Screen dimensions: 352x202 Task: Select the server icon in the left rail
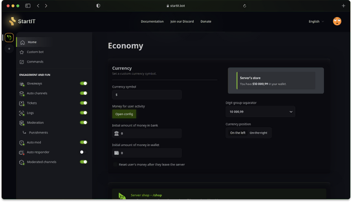coord(9,37)
